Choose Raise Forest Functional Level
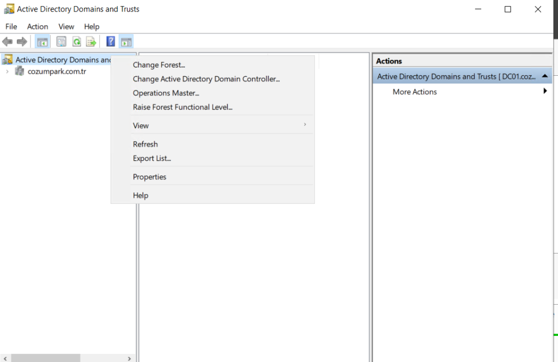Screen dimensions: 558x362 183,107
